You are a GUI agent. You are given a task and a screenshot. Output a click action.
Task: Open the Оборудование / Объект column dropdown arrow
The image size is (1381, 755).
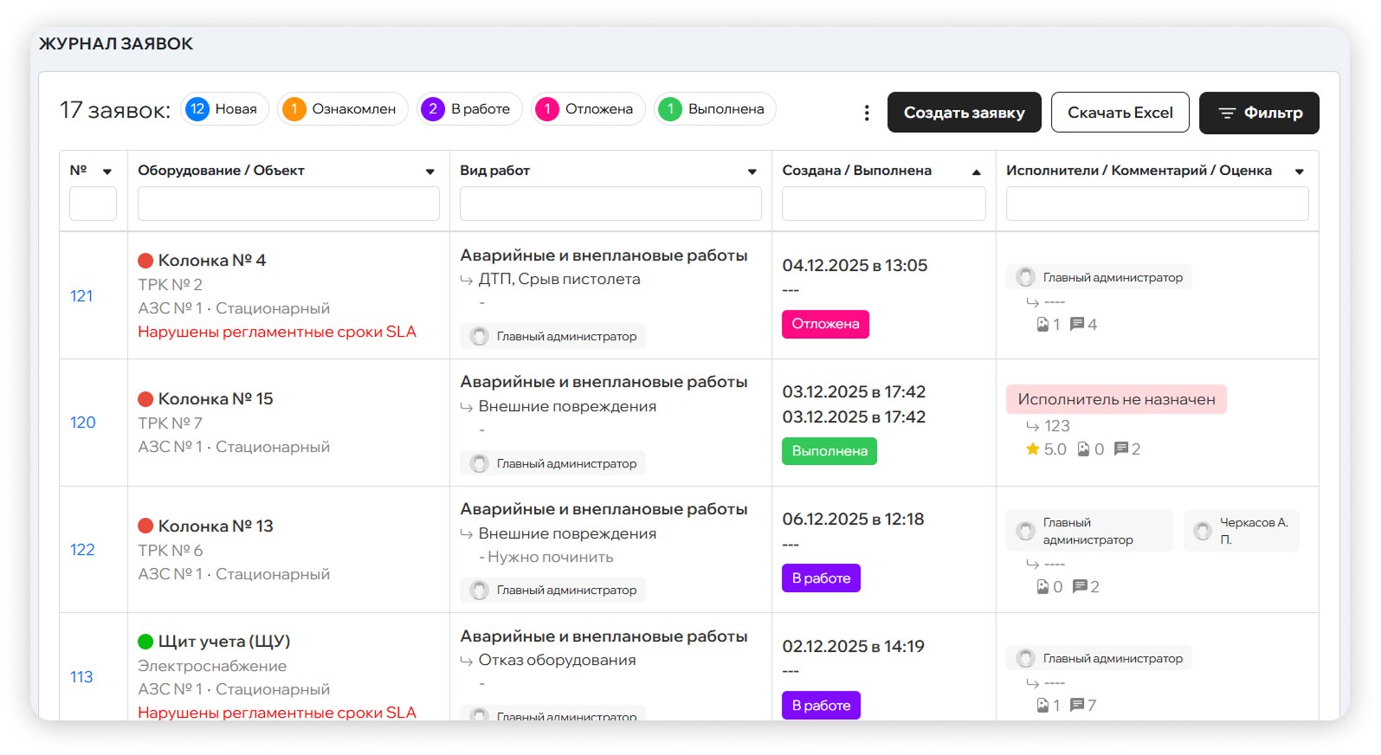(430, 171)
